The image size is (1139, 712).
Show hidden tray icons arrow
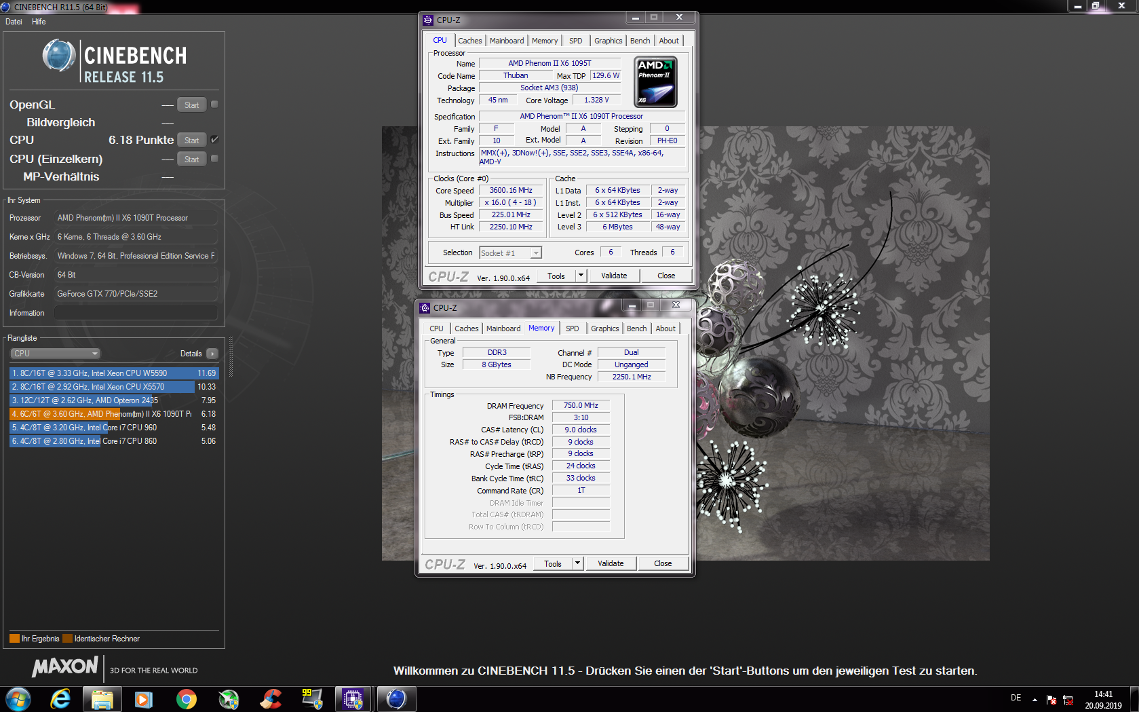1035,699
